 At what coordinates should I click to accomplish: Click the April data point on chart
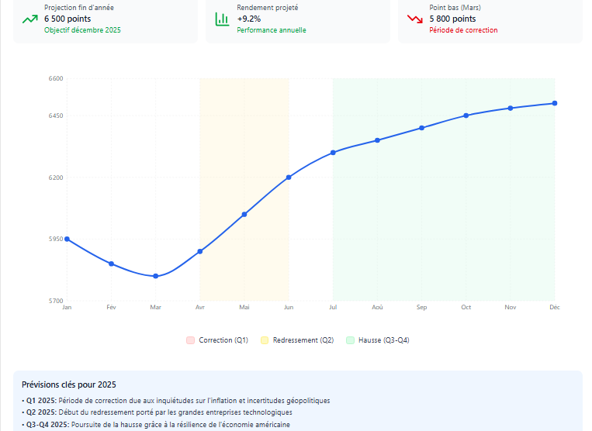[200, 251]
